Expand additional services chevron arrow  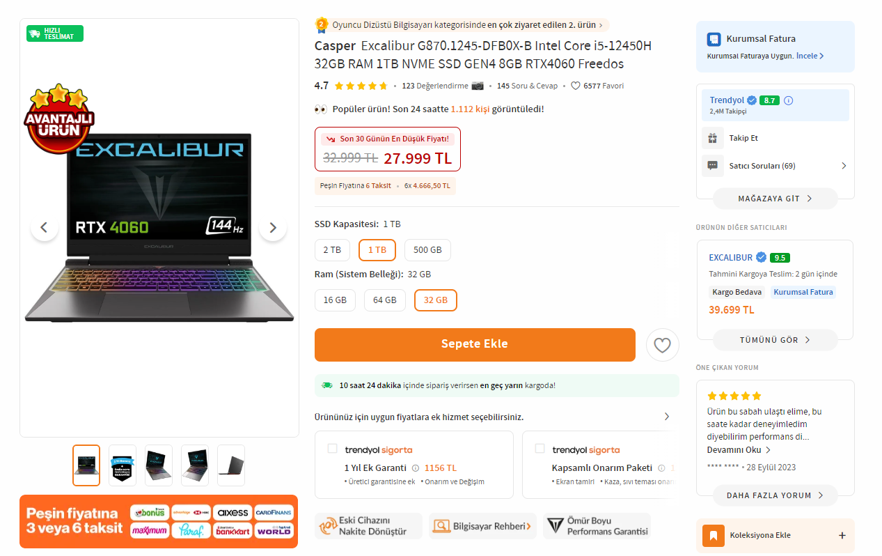point(666,417)
